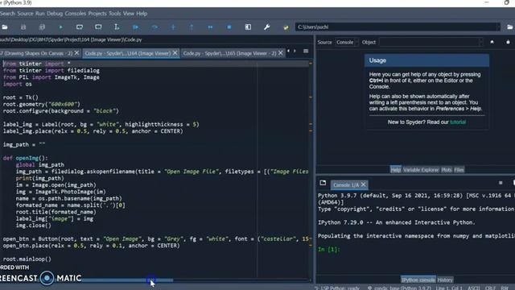Save all files using the toolbar icon
This screenshot has height=290, width=515.
click(42, 27)
